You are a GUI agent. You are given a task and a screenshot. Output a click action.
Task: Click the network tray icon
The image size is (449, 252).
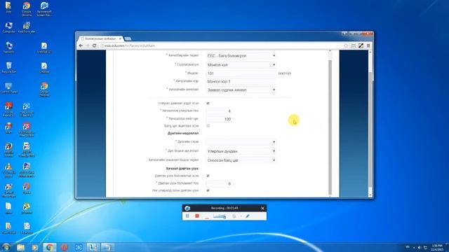(426, 248)
